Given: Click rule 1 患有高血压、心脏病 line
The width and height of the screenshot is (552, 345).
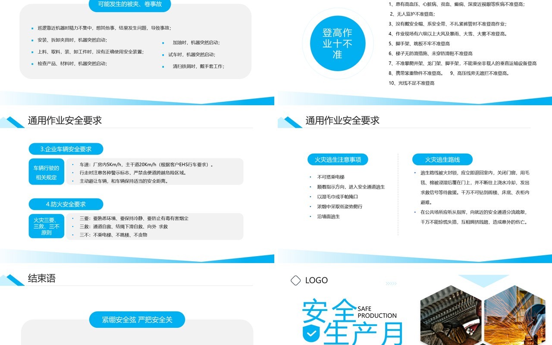Looking at the screenshot, I should pos(456,4).
